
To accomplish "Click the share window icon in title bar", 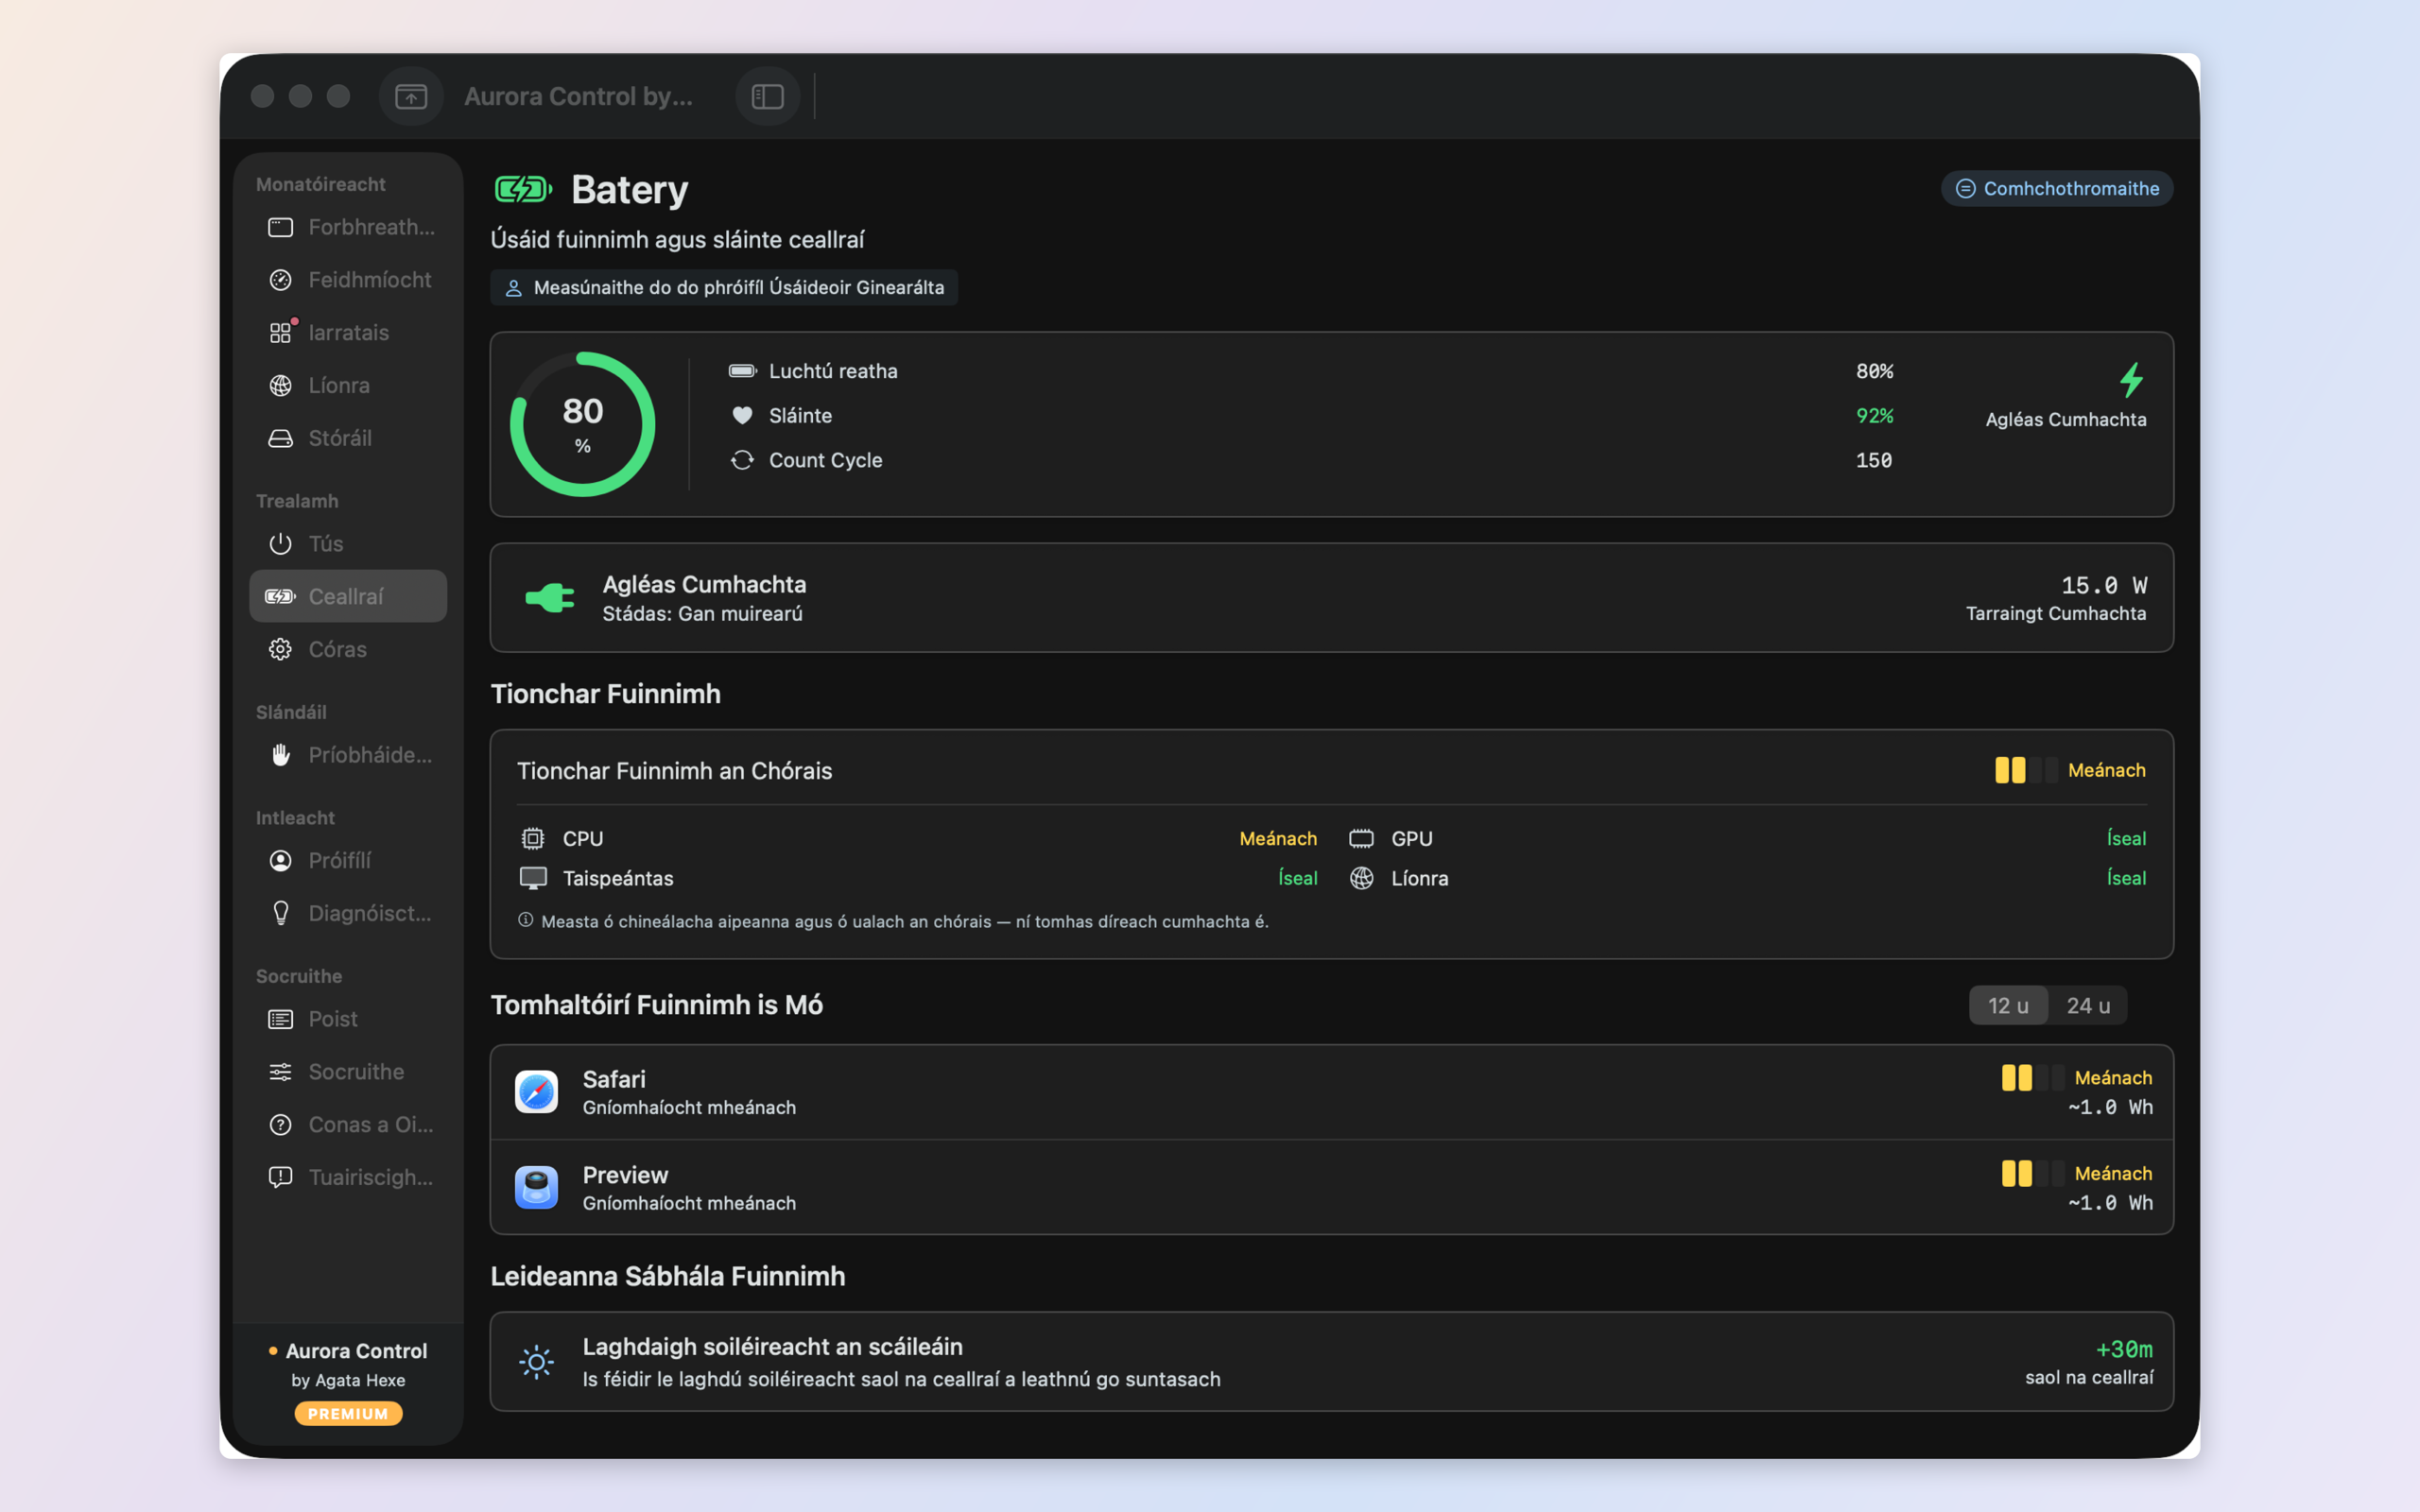I will (411, 96).
